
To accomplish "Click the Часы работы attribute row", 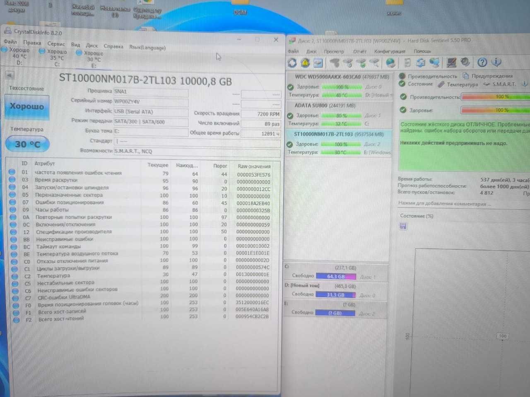I will point(140,210).
